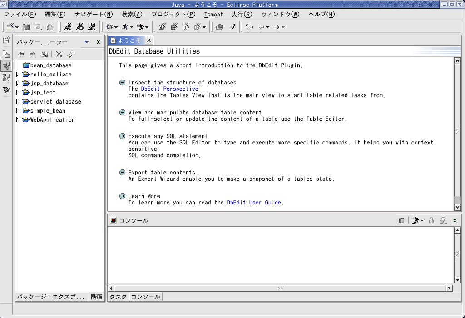Expand the servlet_database project
The image size is (465, 318).
18,101
